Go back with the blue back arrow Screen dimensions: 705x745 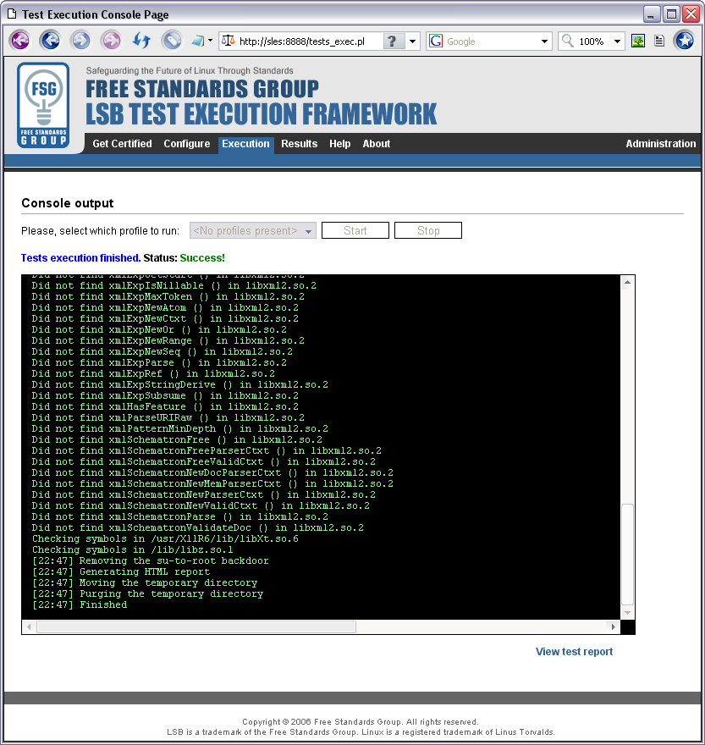click(51, 41)
